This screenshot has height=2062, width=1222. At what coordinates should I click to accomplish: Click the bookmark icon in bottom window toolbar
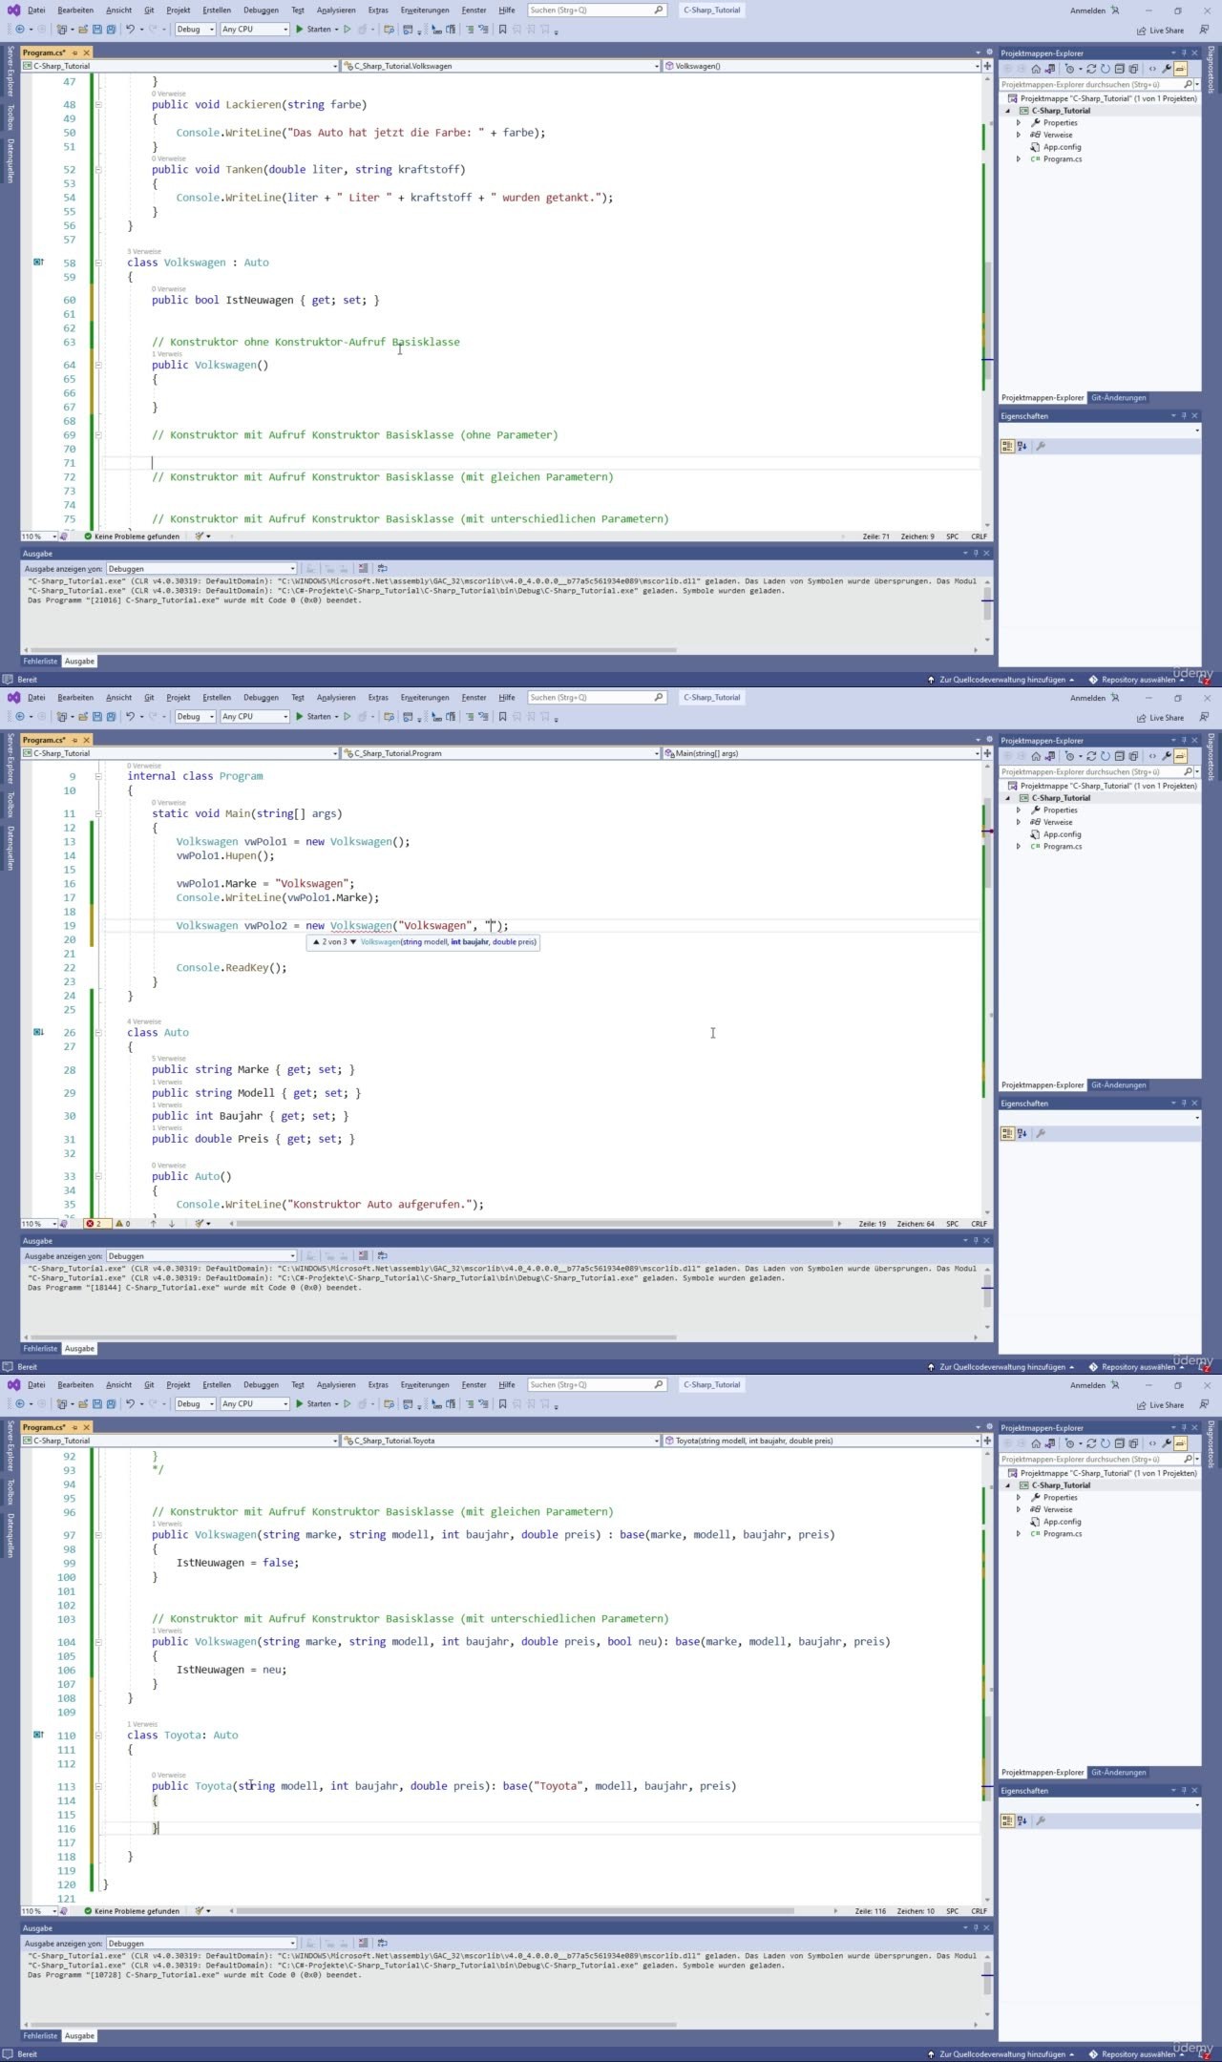[502, 1404]
